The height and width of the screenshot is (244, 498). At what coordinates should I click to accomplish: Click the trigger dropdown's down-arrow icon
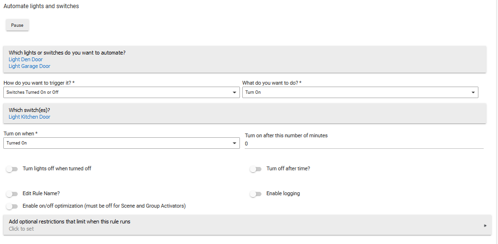pos(234,92)
